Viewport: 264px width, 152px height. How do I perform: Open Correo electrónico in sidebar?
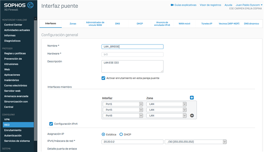[16, 86]
